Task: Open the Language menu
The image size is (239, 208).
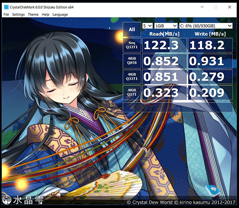Action: point(60,15)
